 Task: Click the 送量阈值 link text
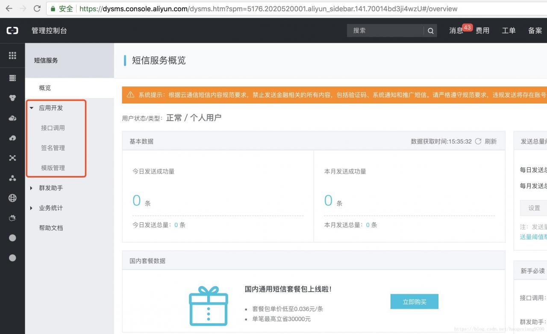[x=533, y=236]
